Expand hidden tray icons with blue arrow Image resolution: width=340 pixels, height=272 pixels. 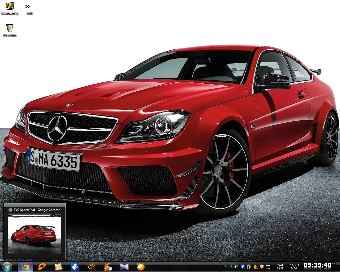click(x=231, y=266)
